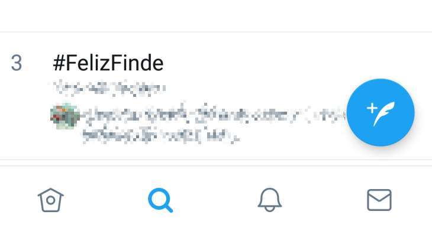Click the plus sign on the compose button

(x=372, y=108)
